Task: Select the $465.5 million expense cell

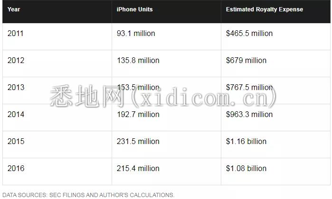Action: click(275, 36)
